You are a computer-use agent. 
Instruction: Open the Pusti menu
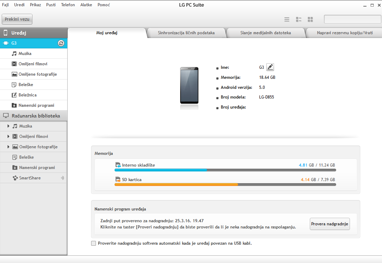(51, 5)
